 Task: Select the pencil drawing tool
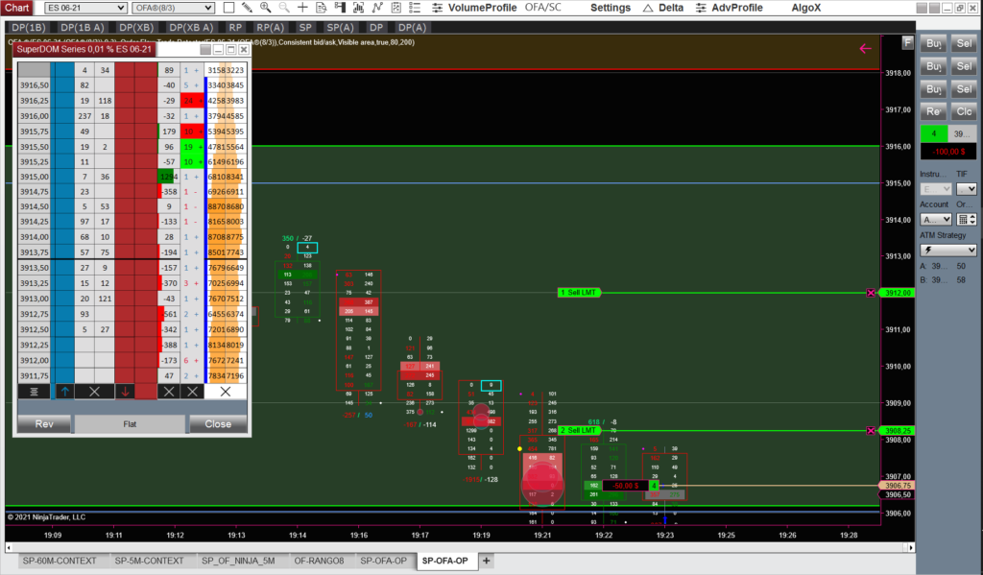pyautogui.click(x=249, y=8)
